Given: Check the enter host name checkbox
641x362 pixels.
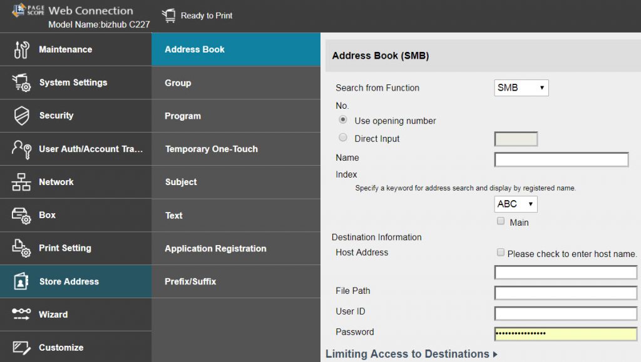Looking at the screenshot, I should pos(500,253).
